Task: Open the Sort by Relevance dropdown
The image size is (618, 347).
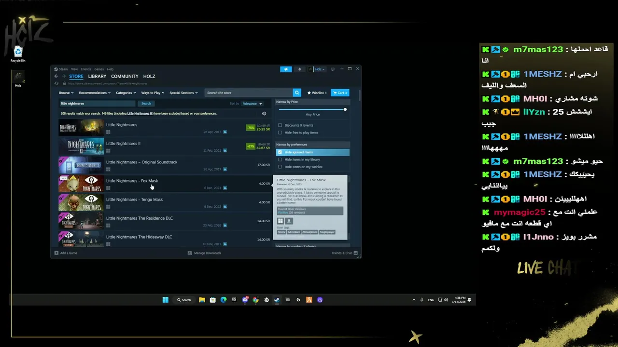Action: pyautogui.click(x=253, y=104)
